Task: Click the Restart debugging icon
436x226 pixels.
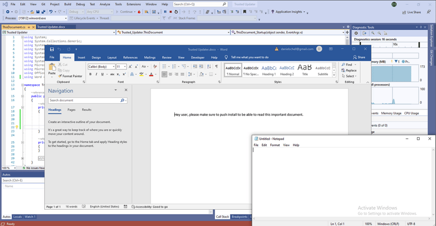Action: pos(176,11)
